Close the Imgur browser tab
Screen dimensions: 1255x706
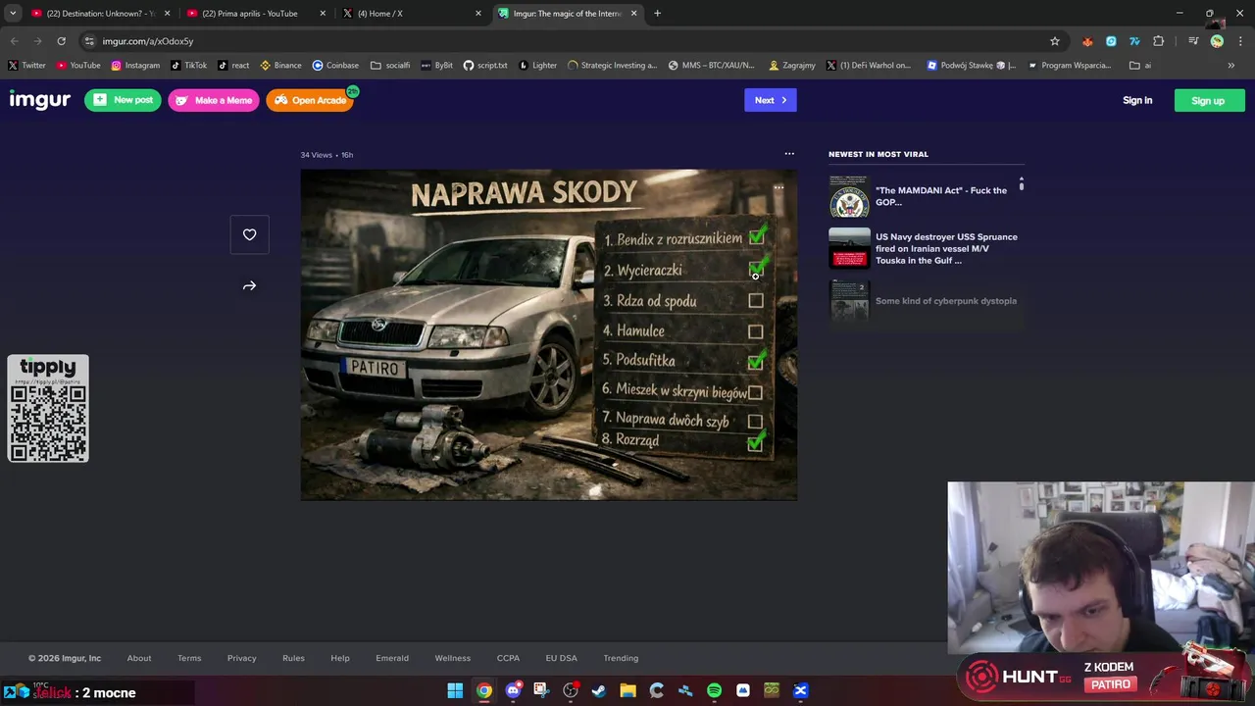pyautogui.click(x=633, y=14)
